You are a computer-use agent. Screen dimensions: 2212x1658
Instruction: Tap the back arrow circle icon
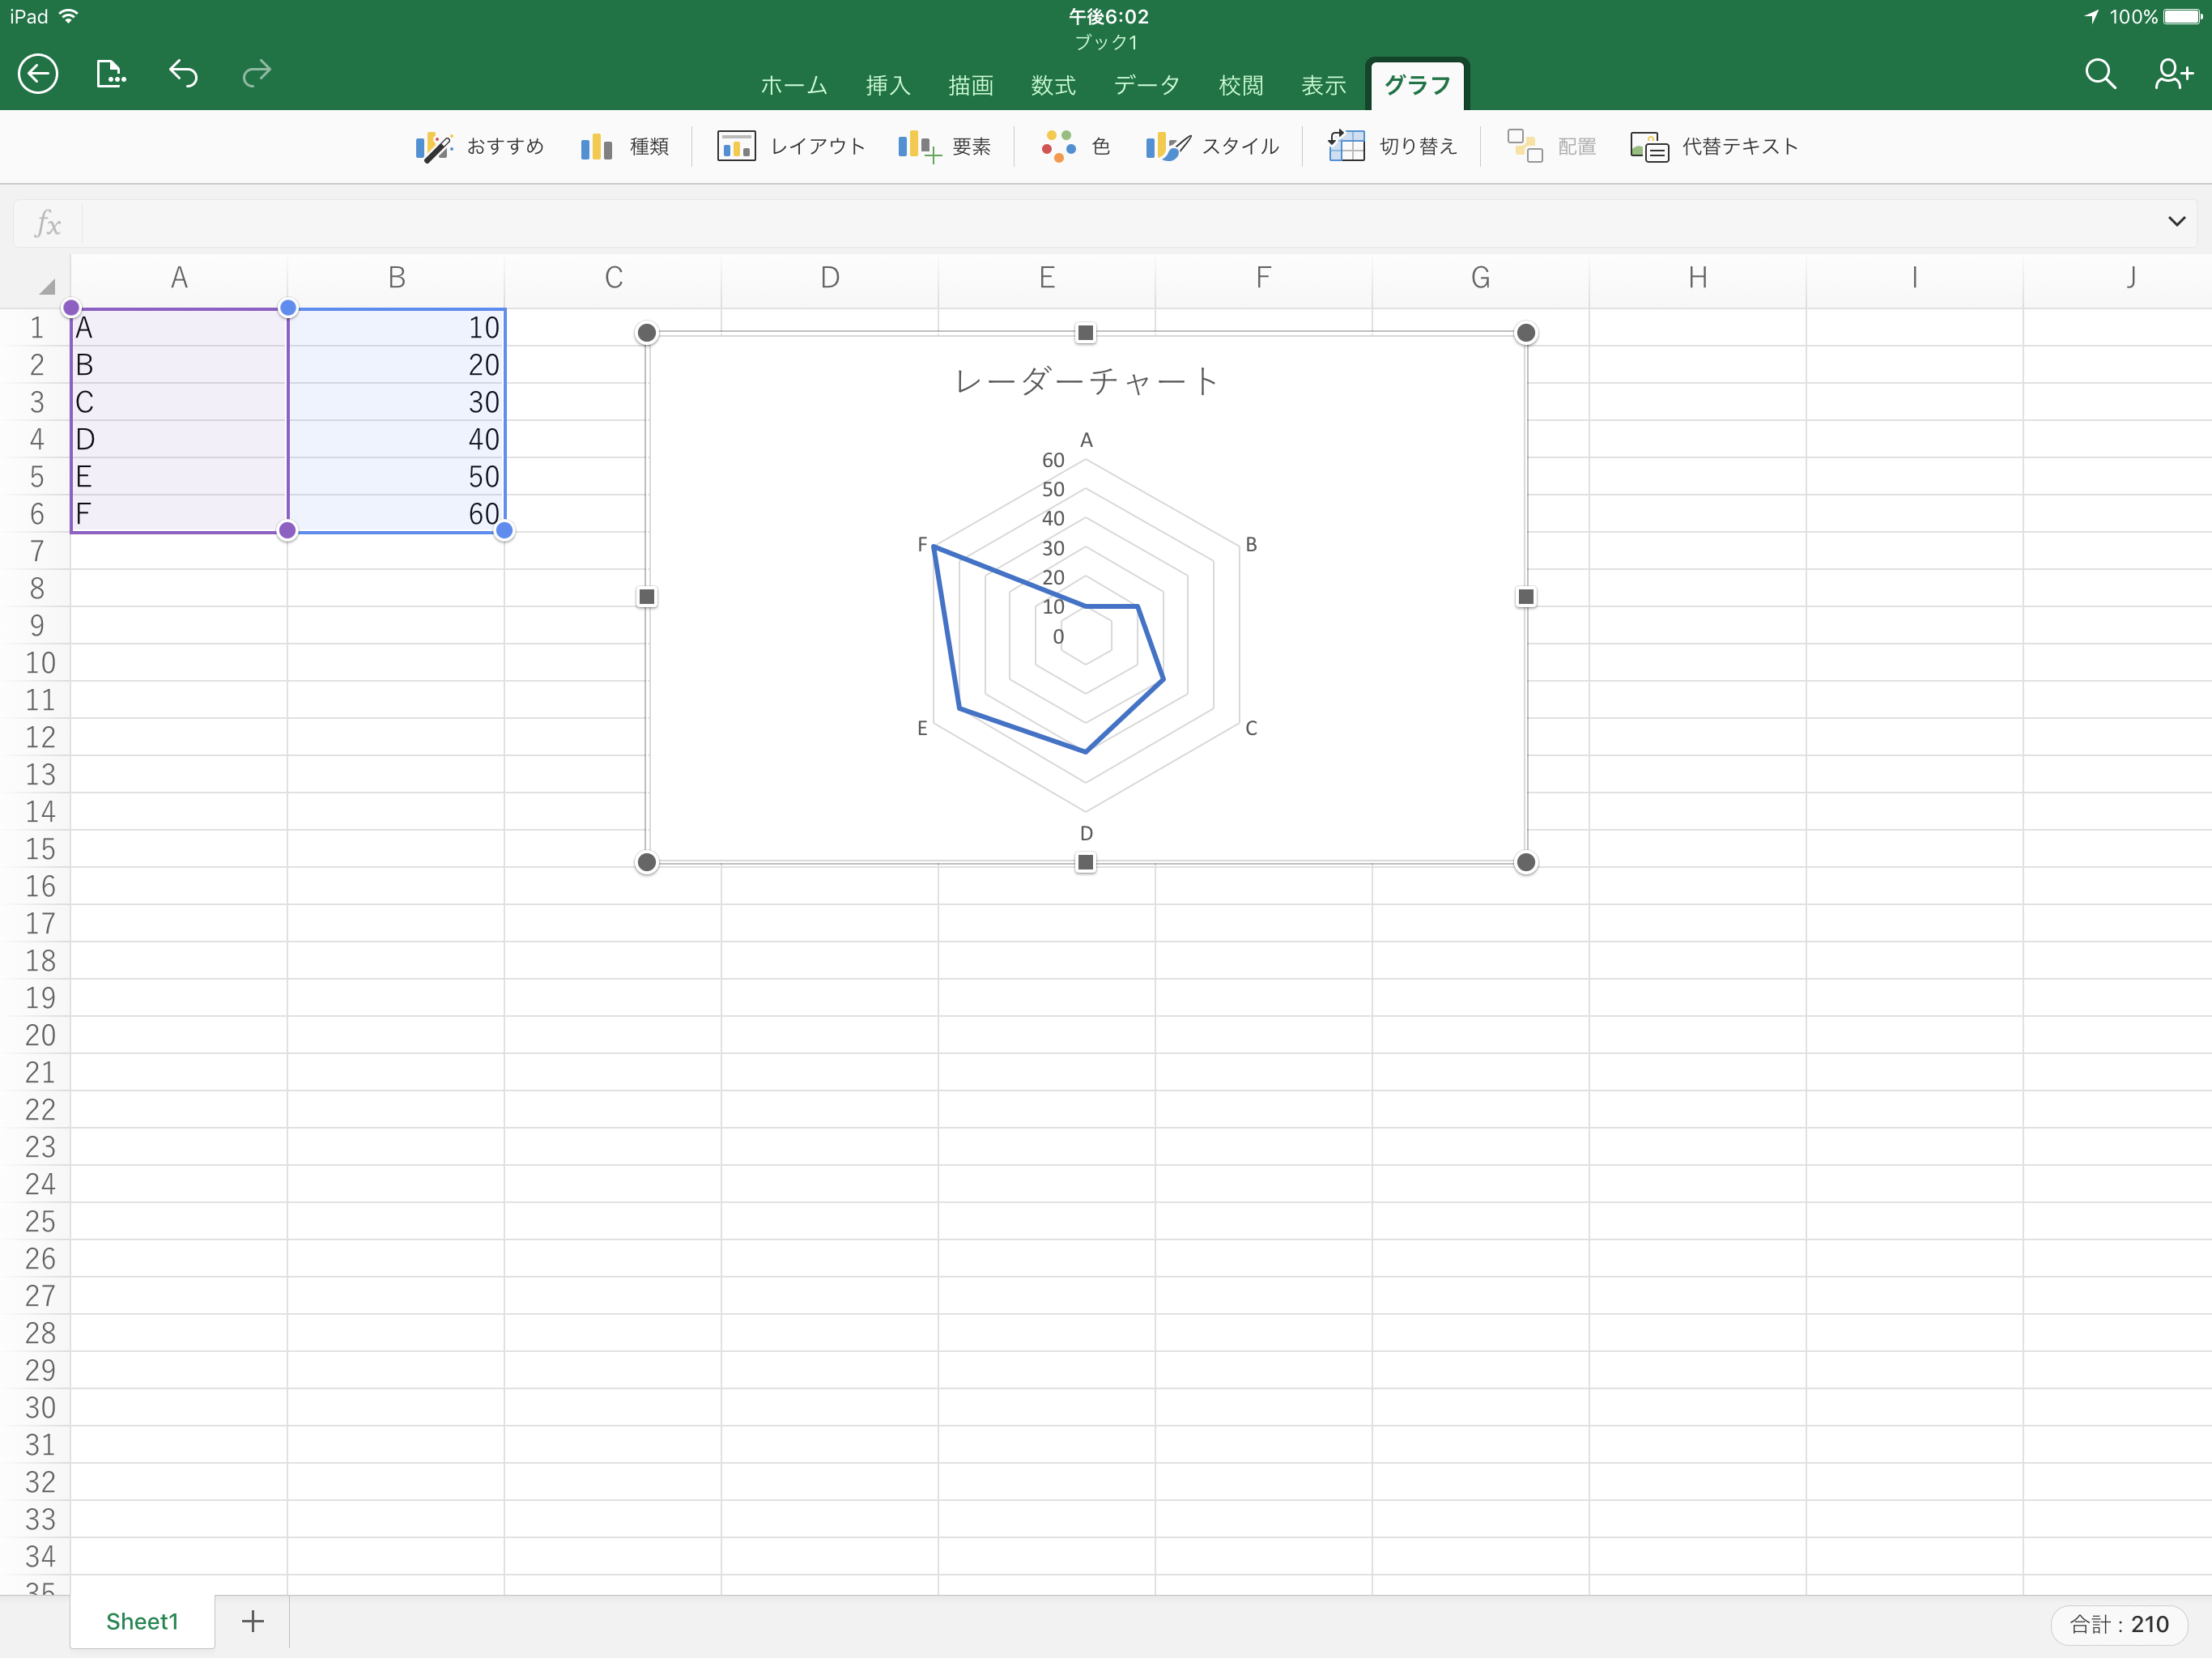click(38, 73)
